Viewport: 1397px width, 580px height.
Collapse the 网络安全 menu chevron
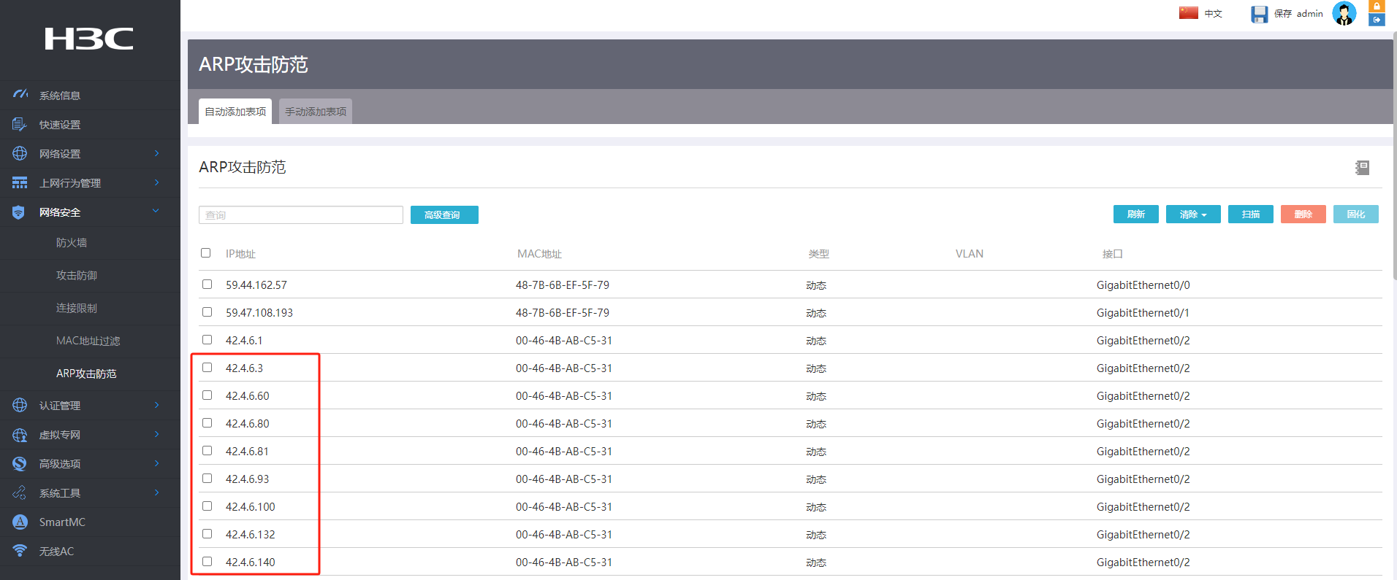[156, 212]
